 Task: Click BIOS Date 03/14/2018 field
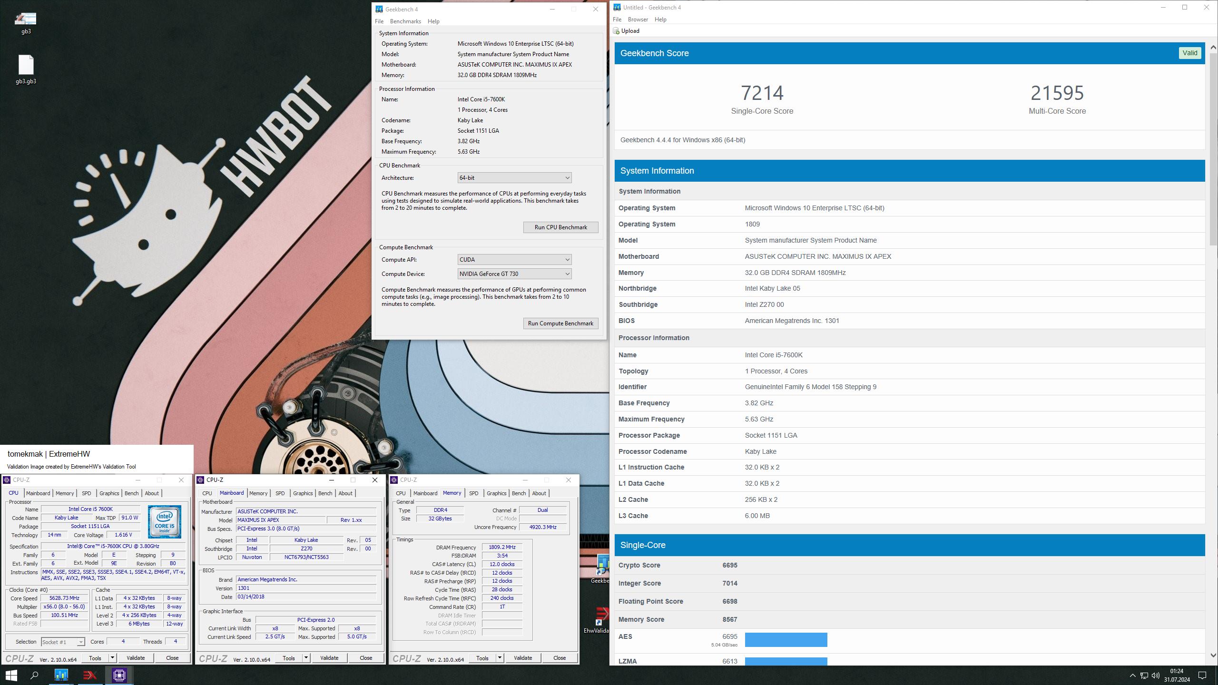306,597
